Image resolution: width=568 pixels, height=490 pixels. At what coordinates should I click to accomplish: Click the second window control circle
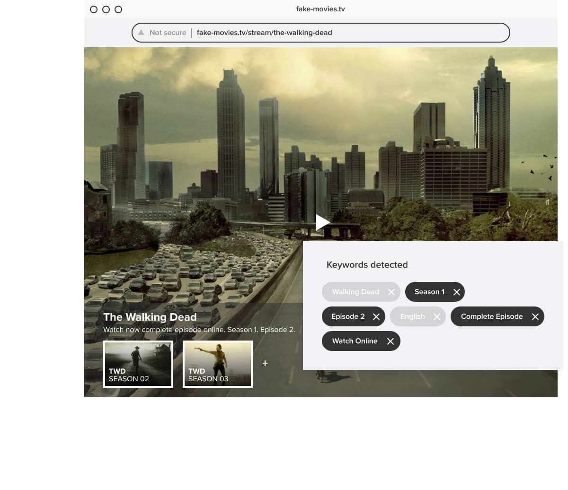(106, 9)
